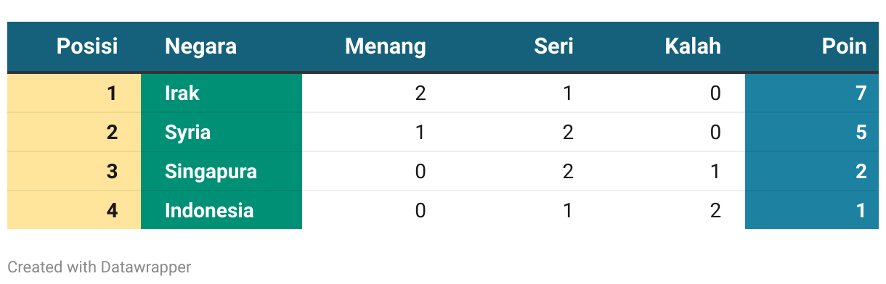Click Singapura's 2 points cell
The image size is (886, 284).
click(x=812, y=171)
